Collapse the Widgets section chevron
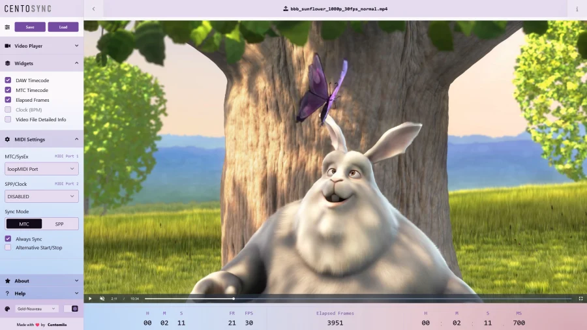The width and height of the screenshot is (587, 330). pyautogui.click(x=76, y=63)
